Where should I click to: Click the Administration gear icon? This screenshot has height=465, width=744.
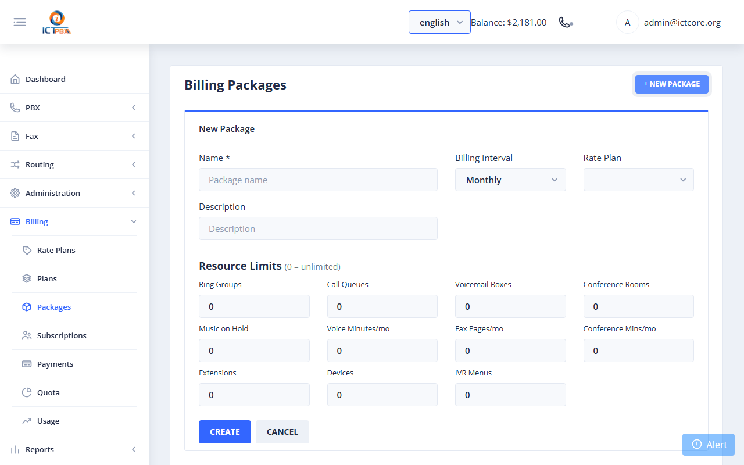pos(15,193)
